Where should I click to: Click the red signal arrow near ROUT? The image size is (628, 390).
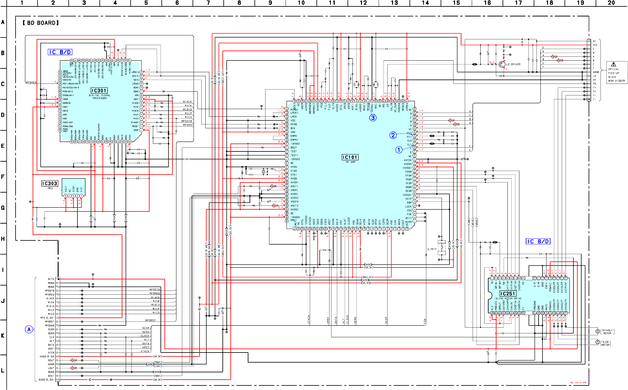(x=74, y=360)
